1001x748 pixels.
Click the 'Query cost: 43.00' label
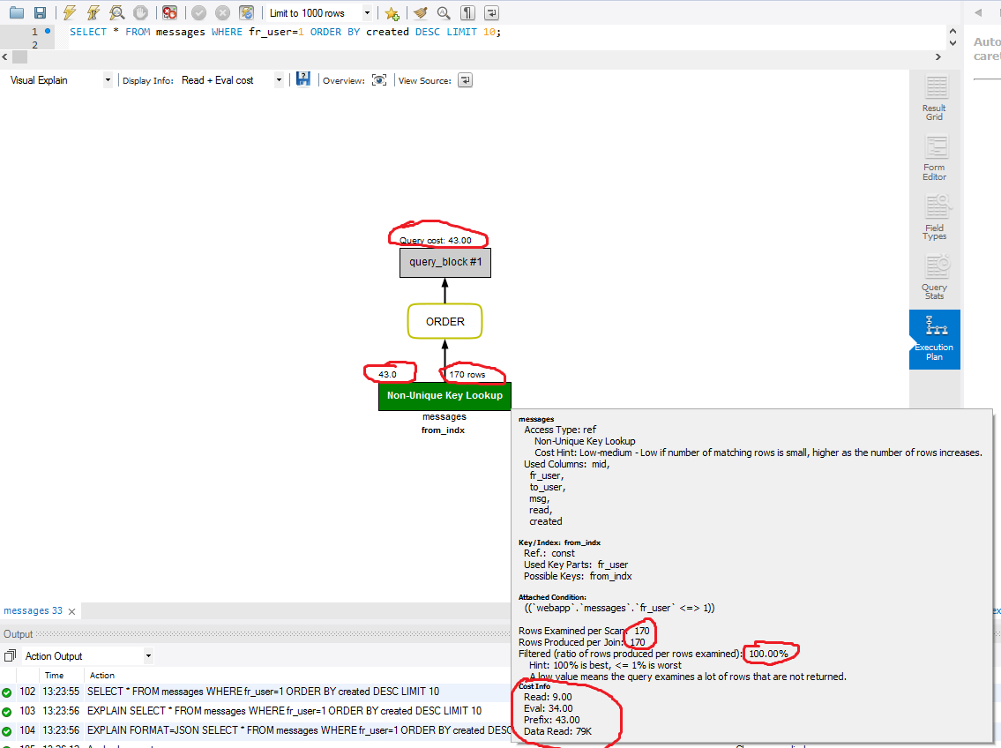pyautogui.click(x=436, y=241)
